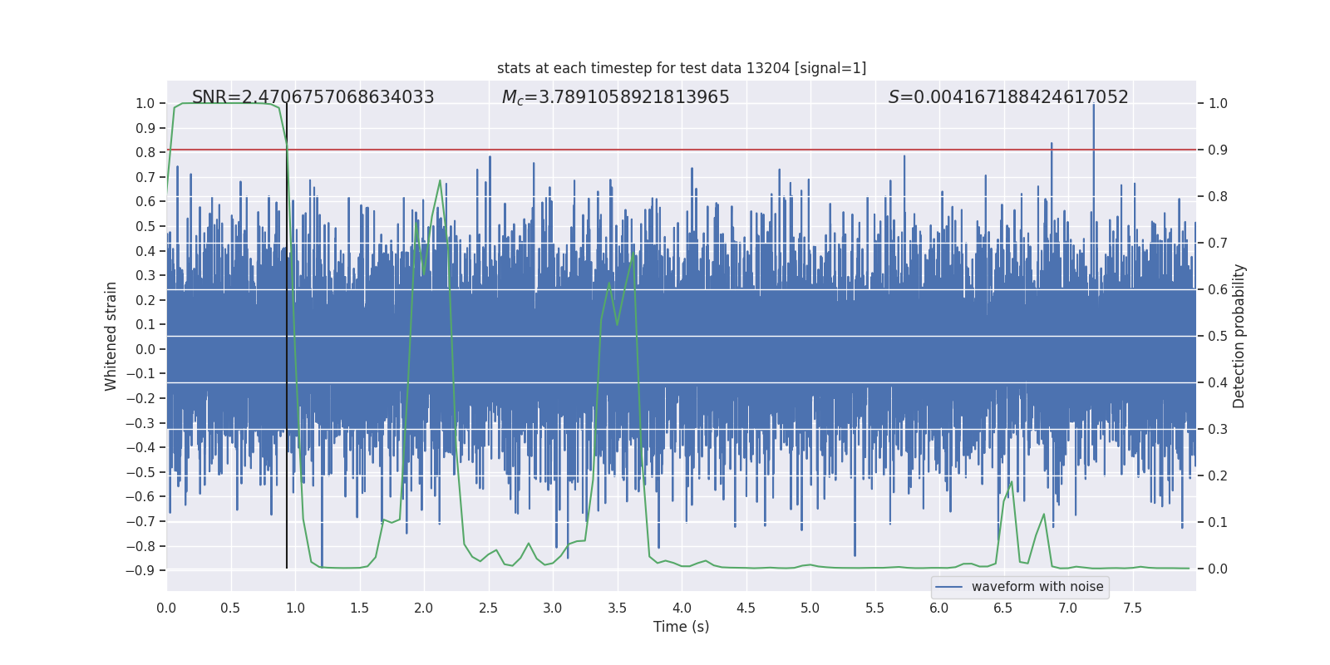Click the 'Whitened strain' y-axis label
1330x665 pixels.
[111, 336]
